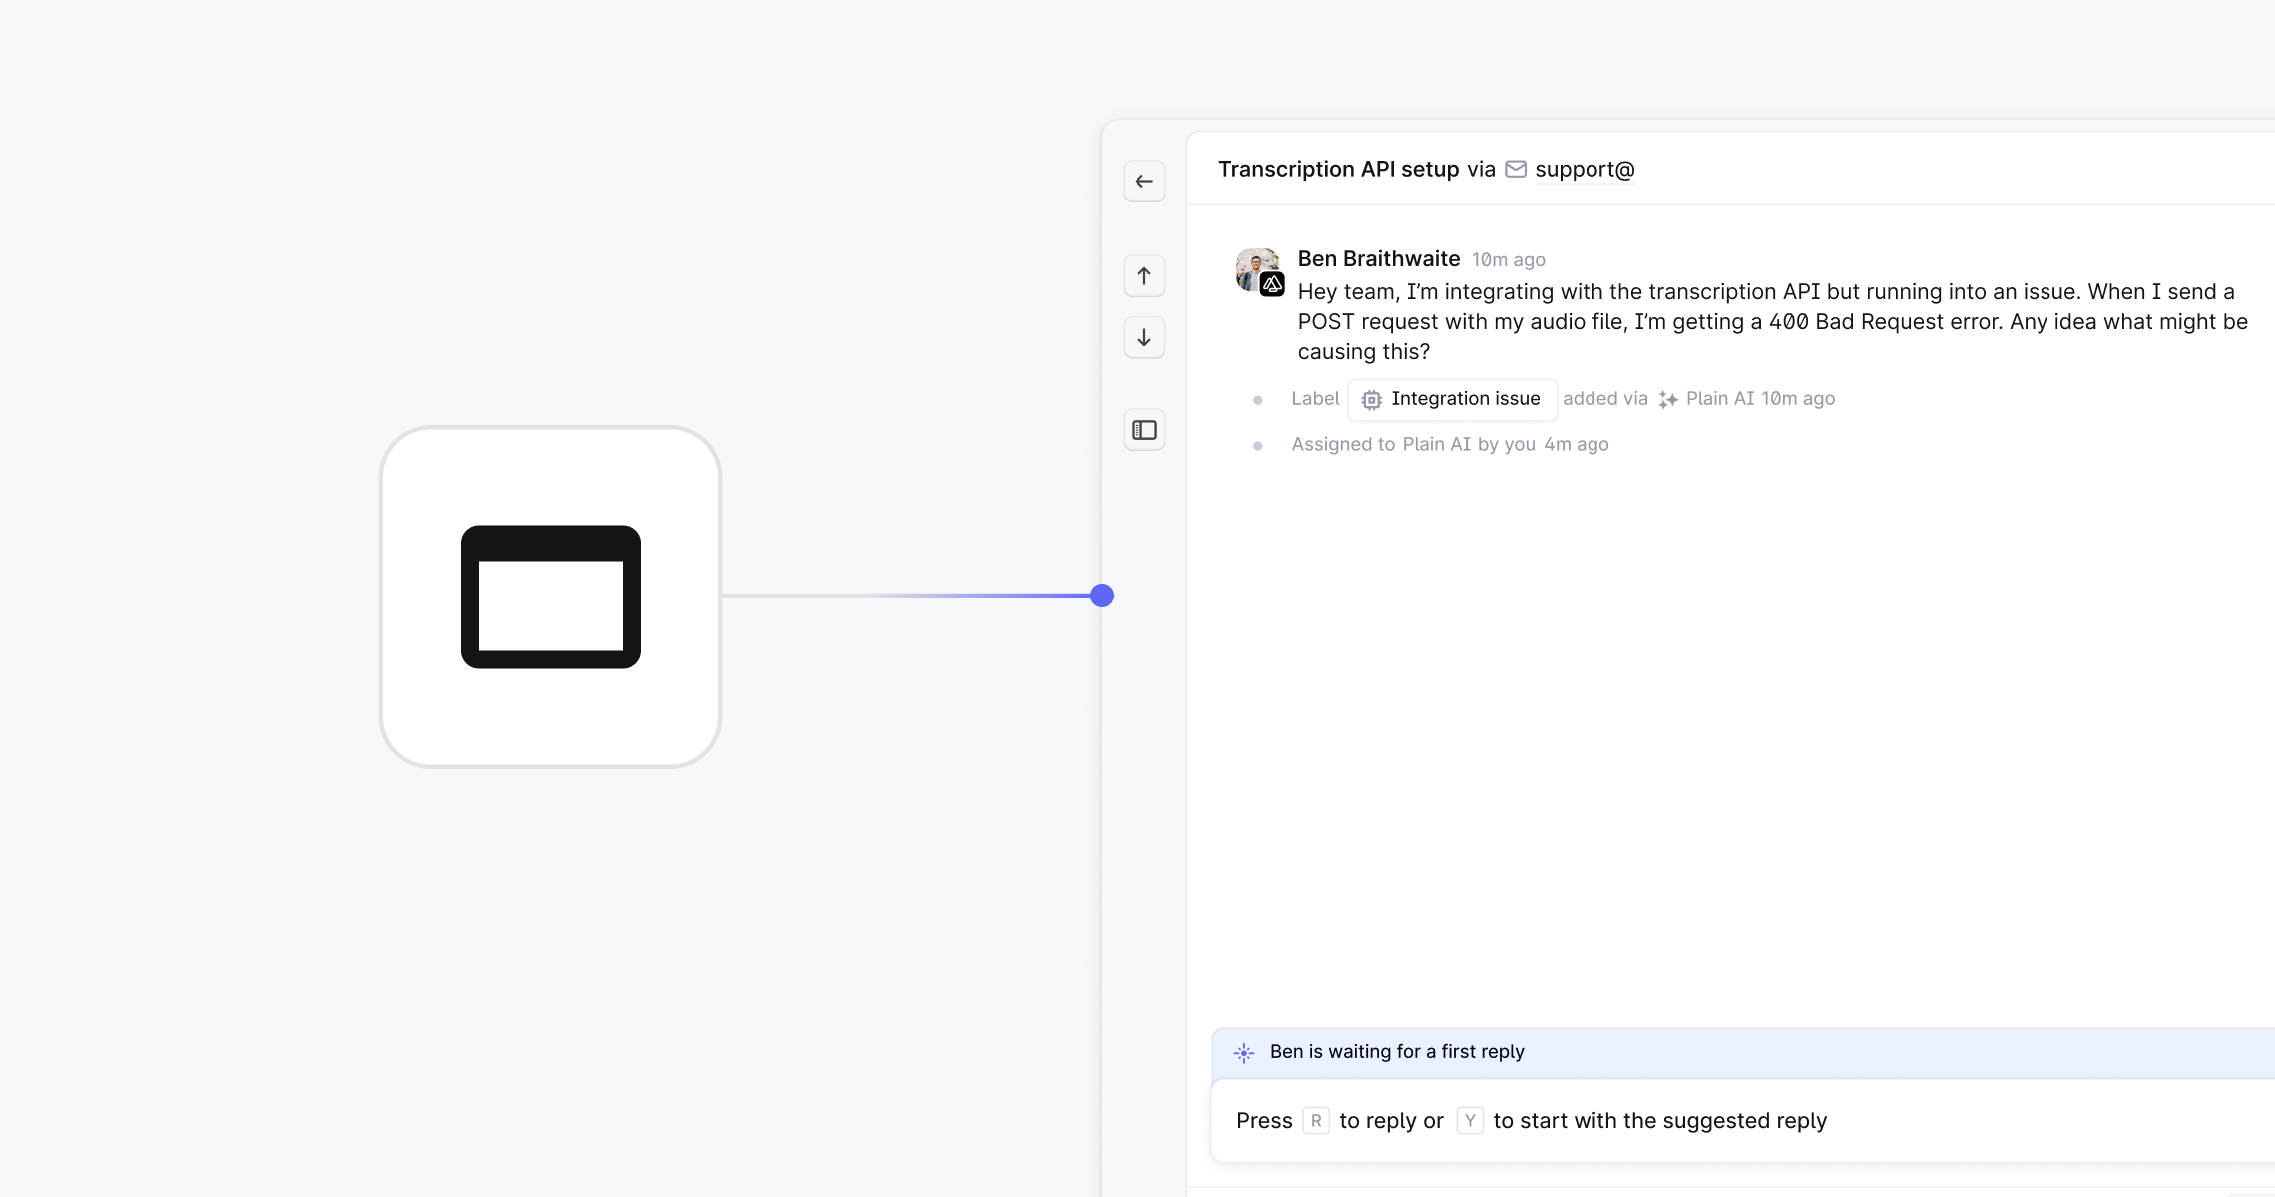The width and height of the screenshot is (2275, 1197).
Task: Click the 'Ben Braithwaite' sender name
Action: coord(1379,259)
